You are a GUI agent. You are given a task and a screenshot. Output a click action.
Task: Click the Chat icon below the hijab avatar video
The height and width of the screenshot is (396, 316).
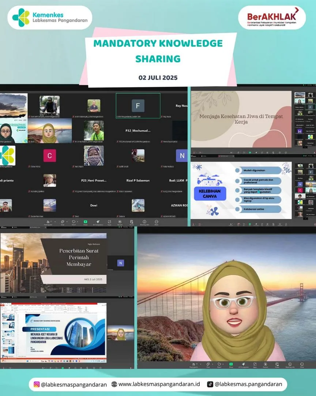[208, 365]
